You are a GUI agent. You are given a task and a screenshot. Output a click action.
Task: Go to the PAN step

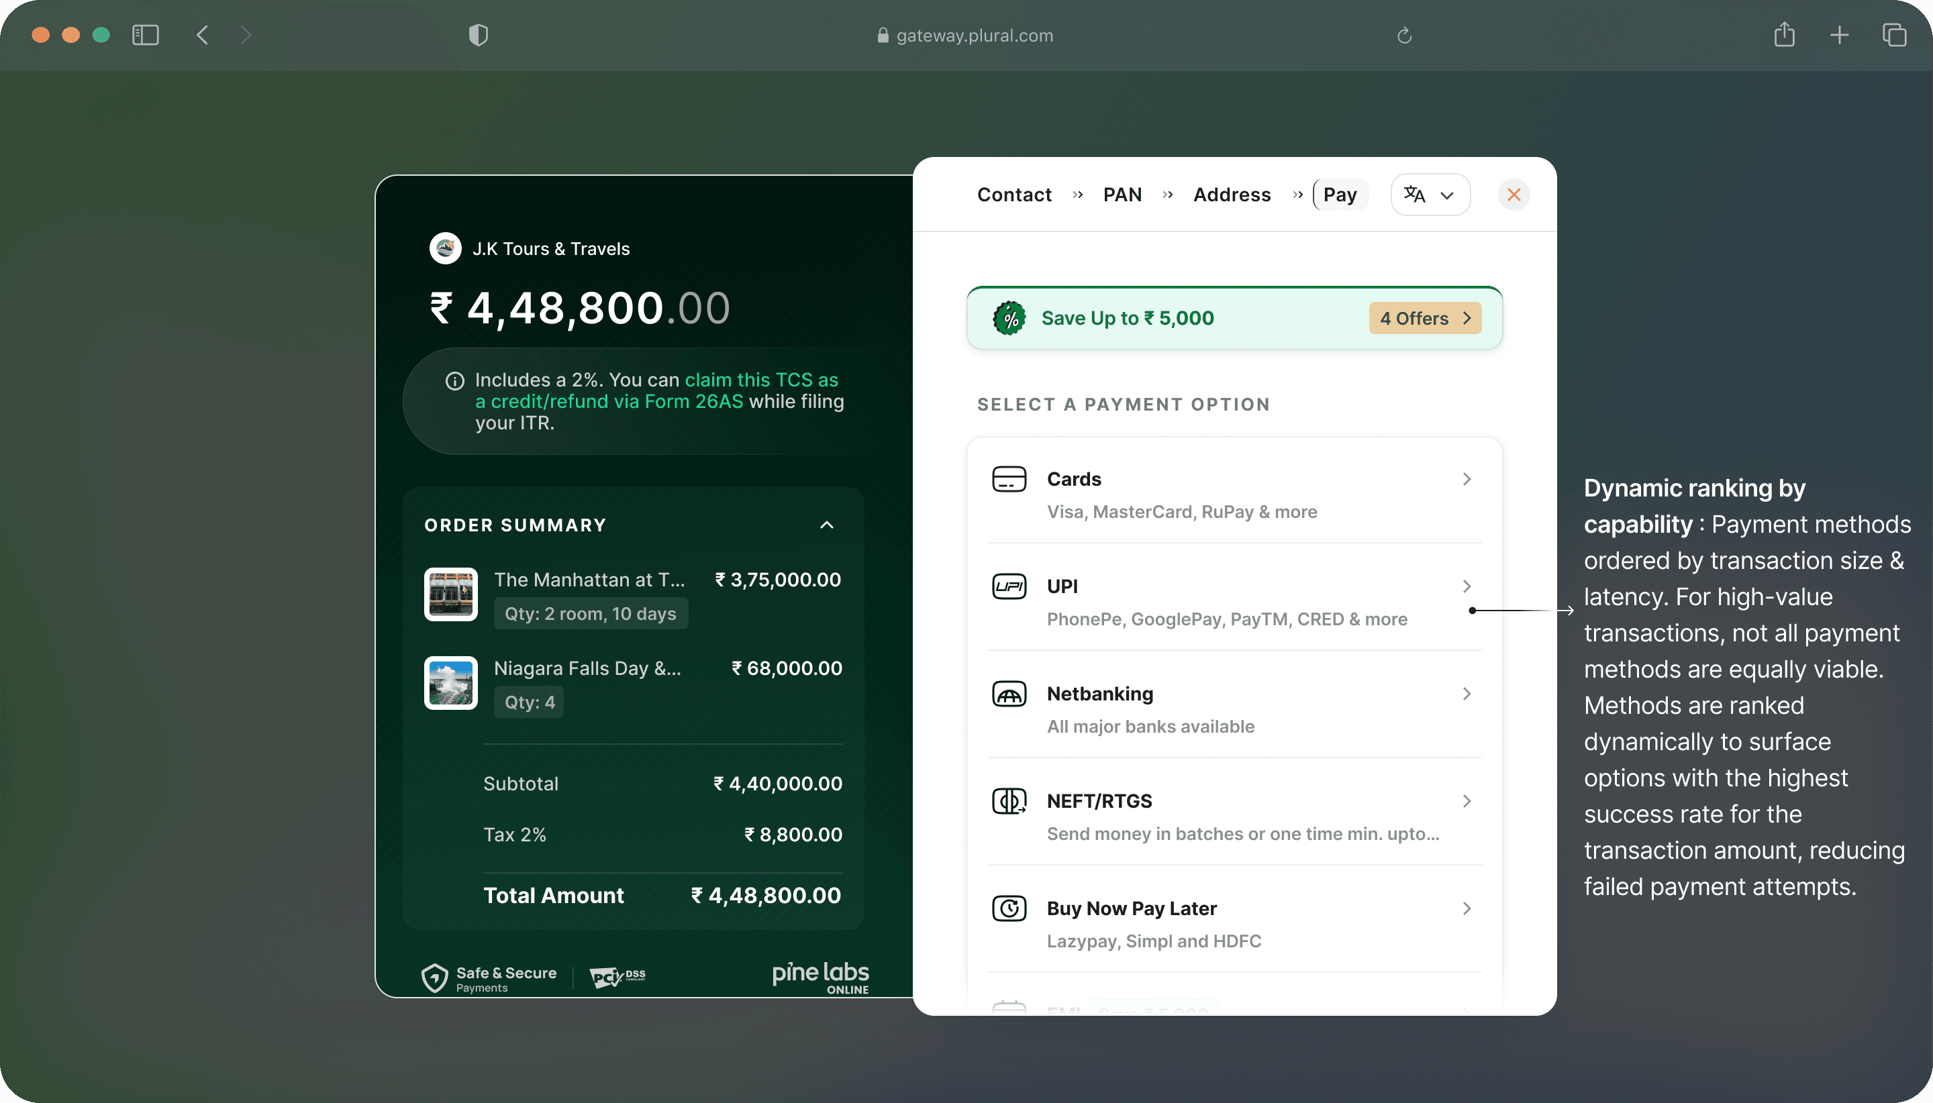[1122, 195]
